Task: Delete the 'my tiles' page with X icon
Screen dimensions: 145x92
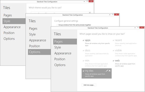Action: (109, 71)
